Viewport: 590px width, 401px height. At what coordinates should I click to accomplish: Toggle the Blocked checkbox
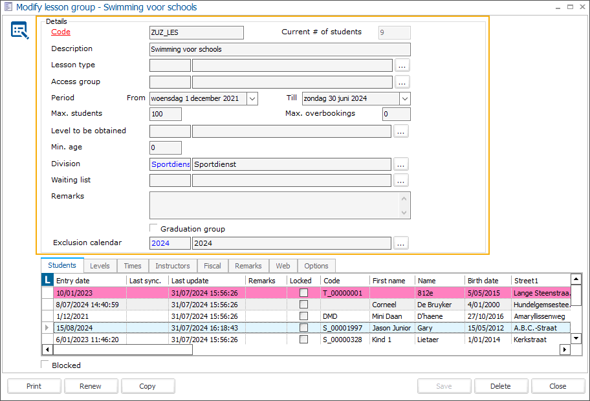pos(45,365)
